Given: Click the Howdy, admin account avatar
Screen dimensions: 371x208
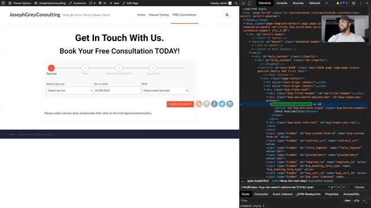Looking at the screenshot, I should [230, 3].
